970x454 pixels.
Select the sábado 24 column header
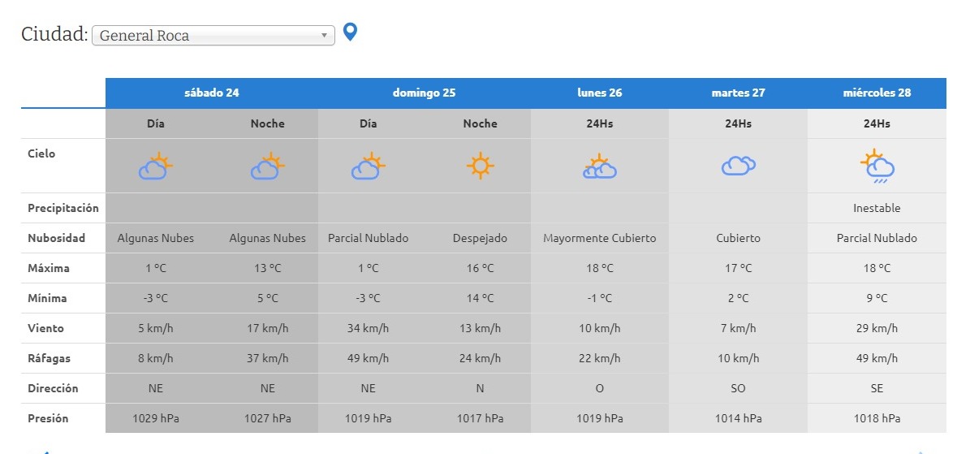(212, 93)
